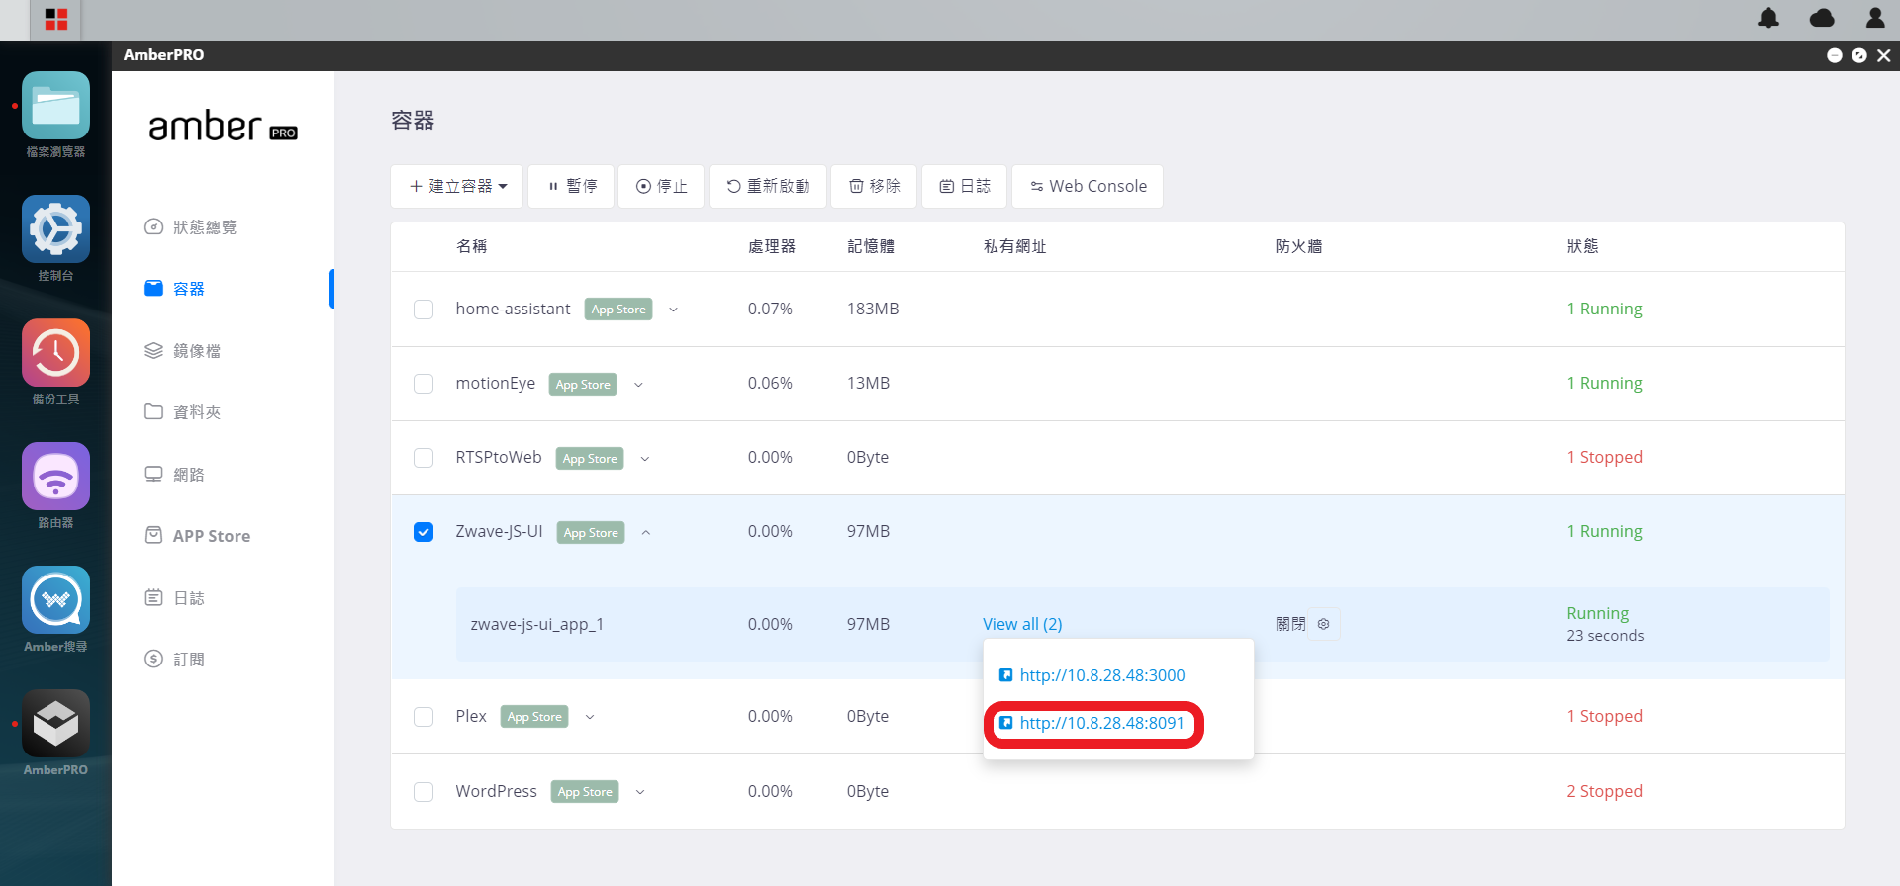
Task: Open the start menu grid icon
Action: [x=56, y=20]
